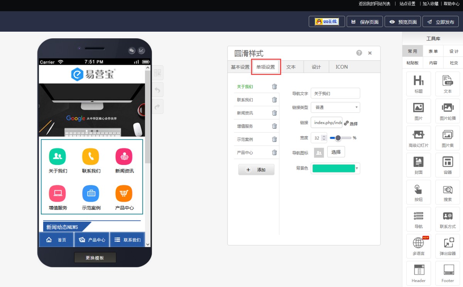The width and height of the screenshot is (463, 287).
Task: Insert the 联系方式 contact widget
Action: pyautogui.click(x=448, y=219)
